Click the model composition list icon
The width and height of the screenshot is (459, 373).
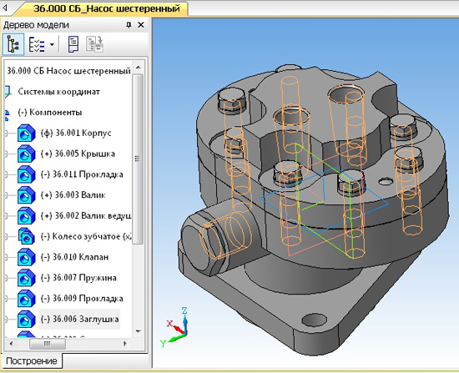[x=37, y=45]
